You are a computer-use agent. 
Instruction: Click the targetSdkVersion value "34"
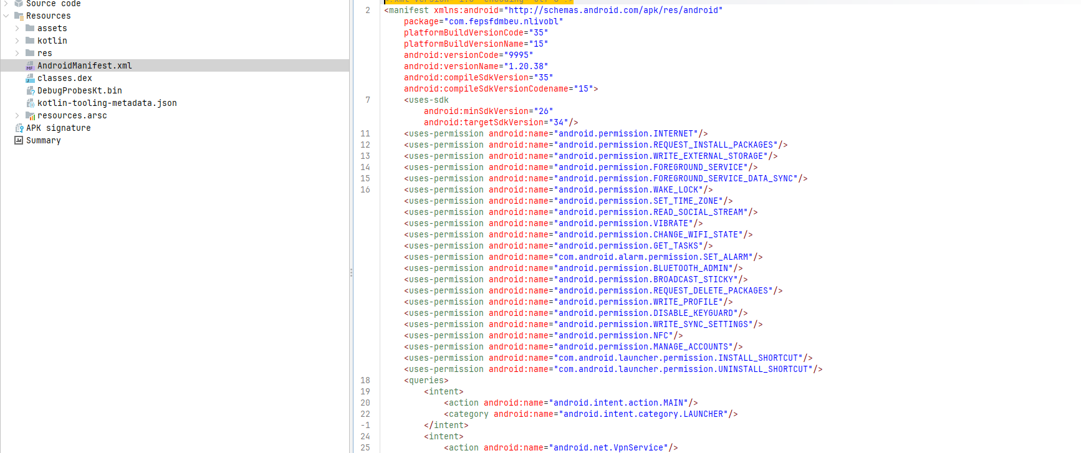coord(559,122)
